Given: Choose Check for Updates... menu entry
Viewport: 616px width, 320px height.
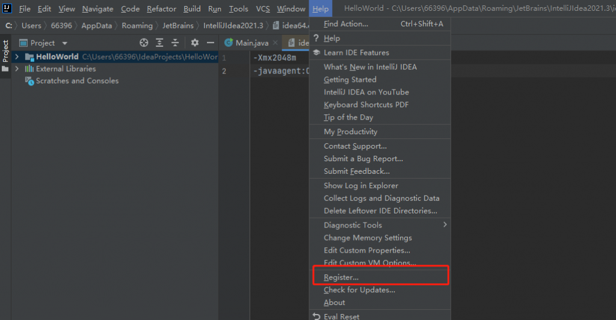Looking at the screenshot, I should pos(359,290).
